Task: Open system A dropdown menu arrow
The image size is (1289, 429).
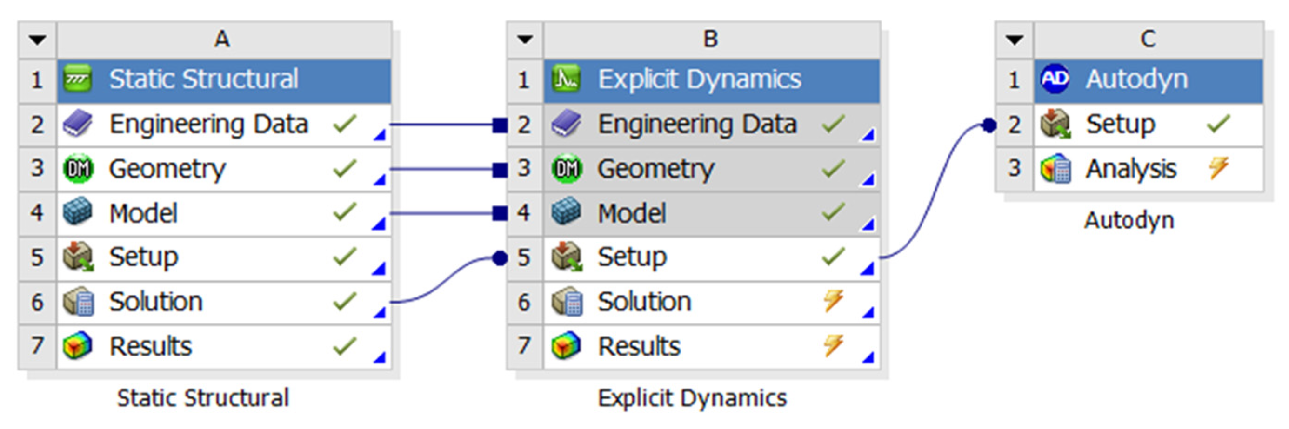Action: tap(38, 40)
